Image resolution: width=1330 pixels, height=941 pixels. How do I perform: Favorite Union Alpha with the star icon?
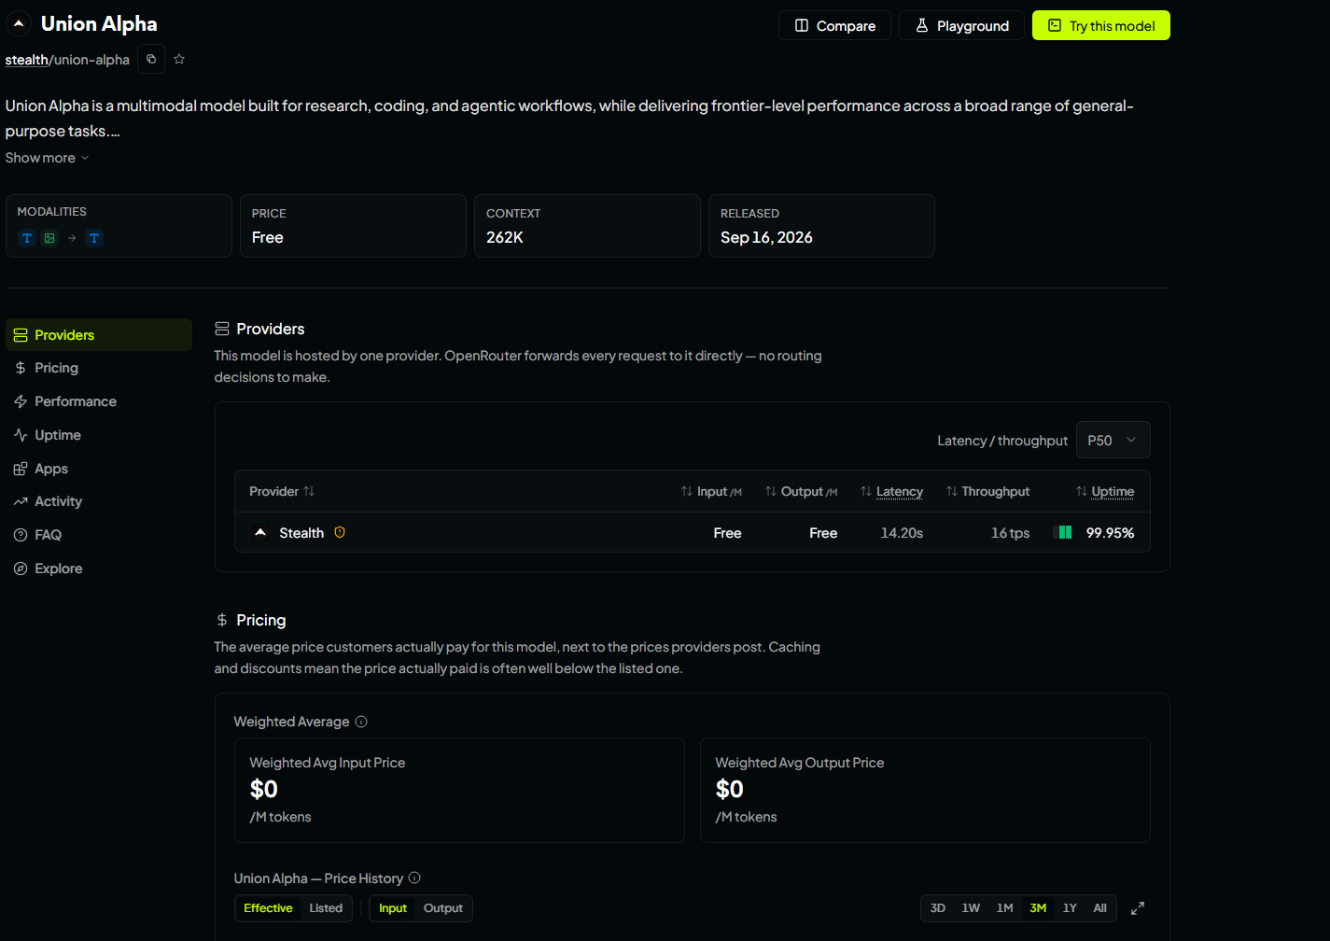(x=179, y=59)
